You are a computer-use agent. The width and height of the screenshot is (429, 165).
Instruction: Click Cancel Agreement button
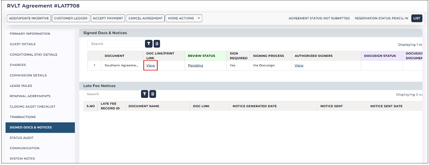(145, 18)
